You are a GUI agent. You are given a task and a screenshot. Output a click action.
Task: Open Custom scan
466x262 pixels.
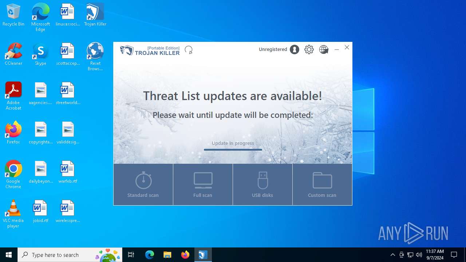pos(322,184)
